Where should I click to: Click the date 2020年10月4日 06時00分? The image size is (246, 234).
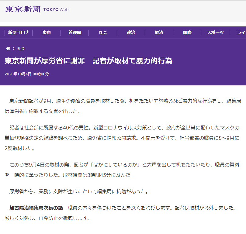pos(27,74)
